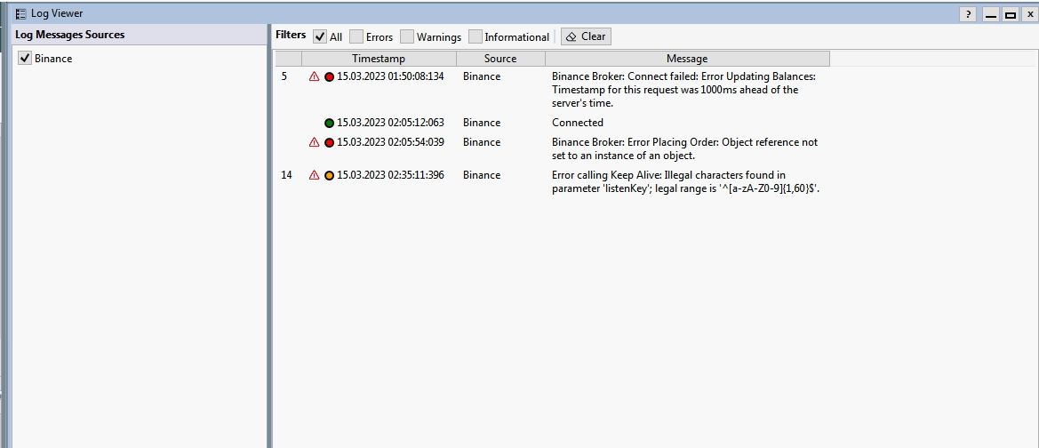Click the Error Placing Order message
The height and width of the screenshot is (448, 1039).
pyautogui.click(x=685, y=149)
